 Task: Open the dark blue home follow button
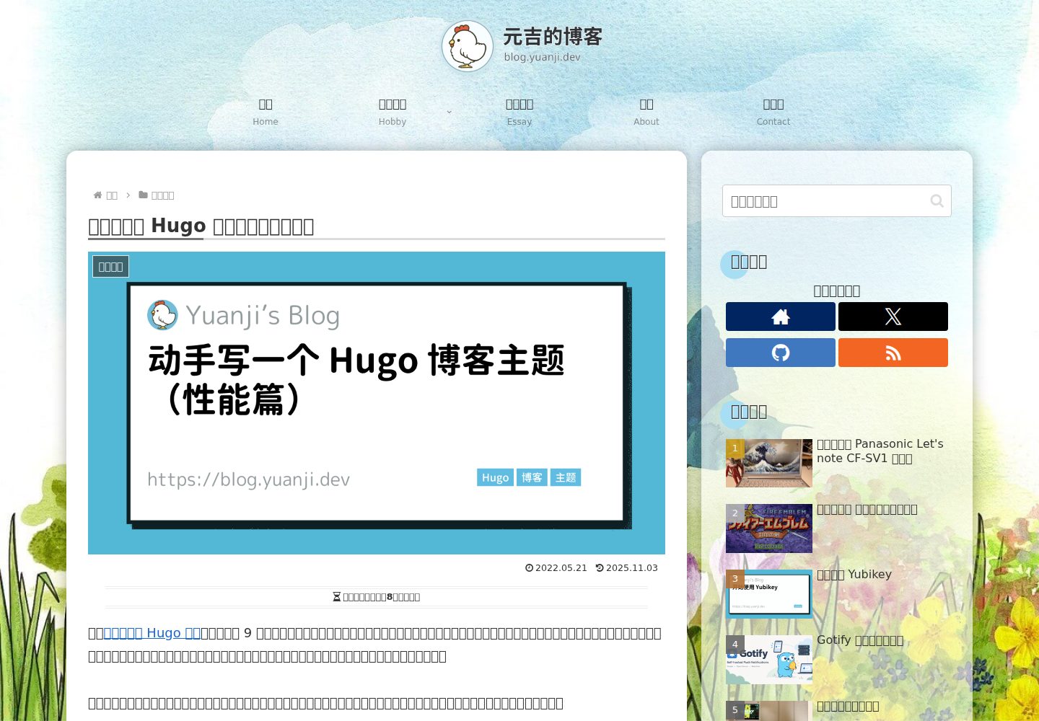[781, 317]
